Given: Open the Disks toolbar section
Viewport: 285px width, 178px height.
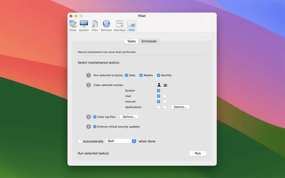Looking at the screenshot, I should 73,26.
